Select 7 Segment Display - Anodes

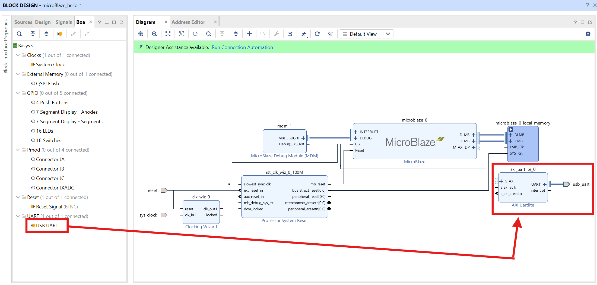pyautogui.click(x=67, y=112)
